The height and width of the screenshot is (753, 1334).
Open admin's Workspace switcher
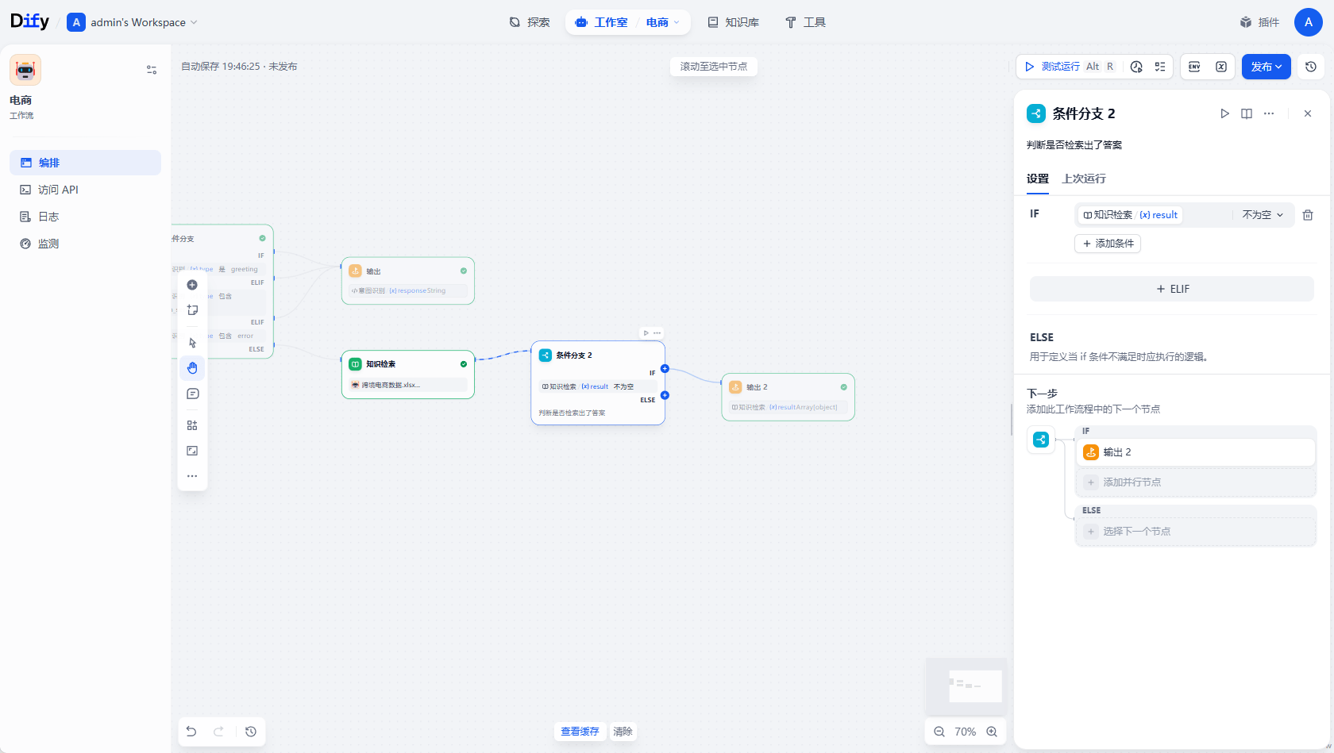click(132, 22)
